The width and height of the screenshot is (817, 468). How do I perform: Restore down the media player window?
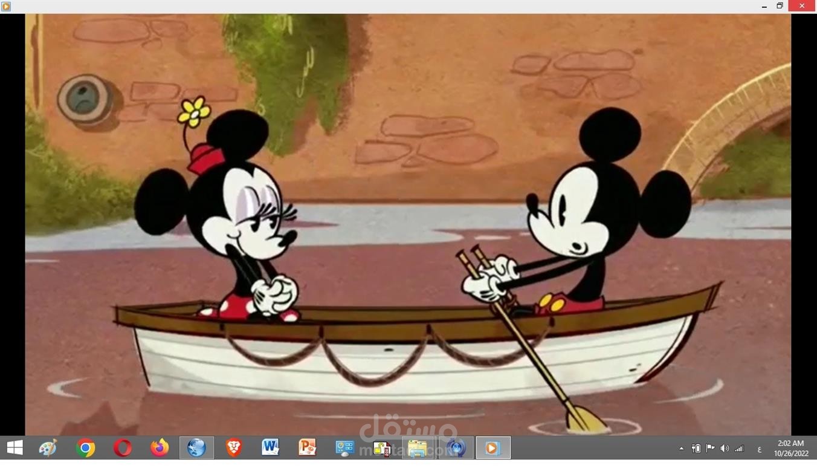click(x=780, y=6)
